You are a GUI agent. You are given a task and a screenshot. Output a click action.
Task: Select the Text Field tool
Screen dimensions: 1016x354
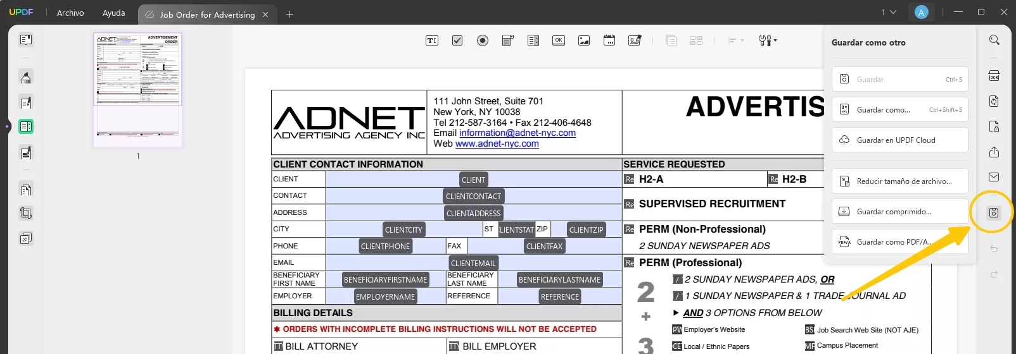point(432,40)
